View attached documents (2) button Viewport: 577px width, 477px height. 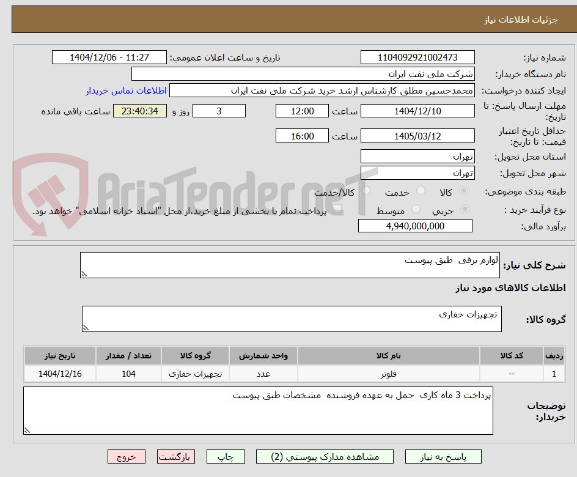click(x=325, y=457)
